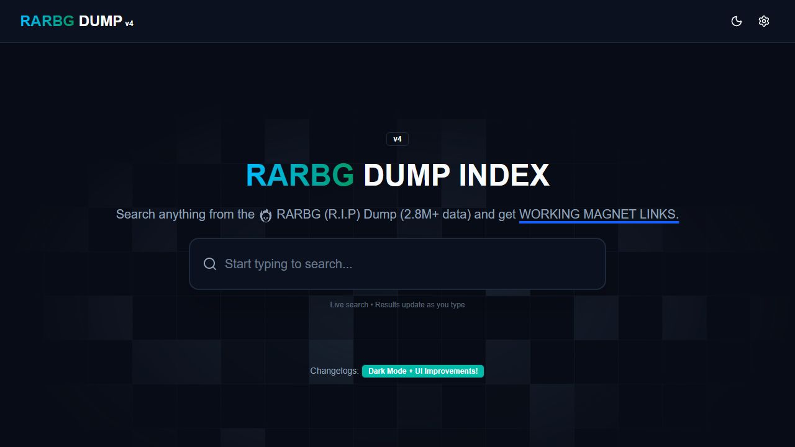Open the 'Dark Mode + UI Improvements!' changelog badge
This screenshot has height=447, width=795.
[423, 371]
